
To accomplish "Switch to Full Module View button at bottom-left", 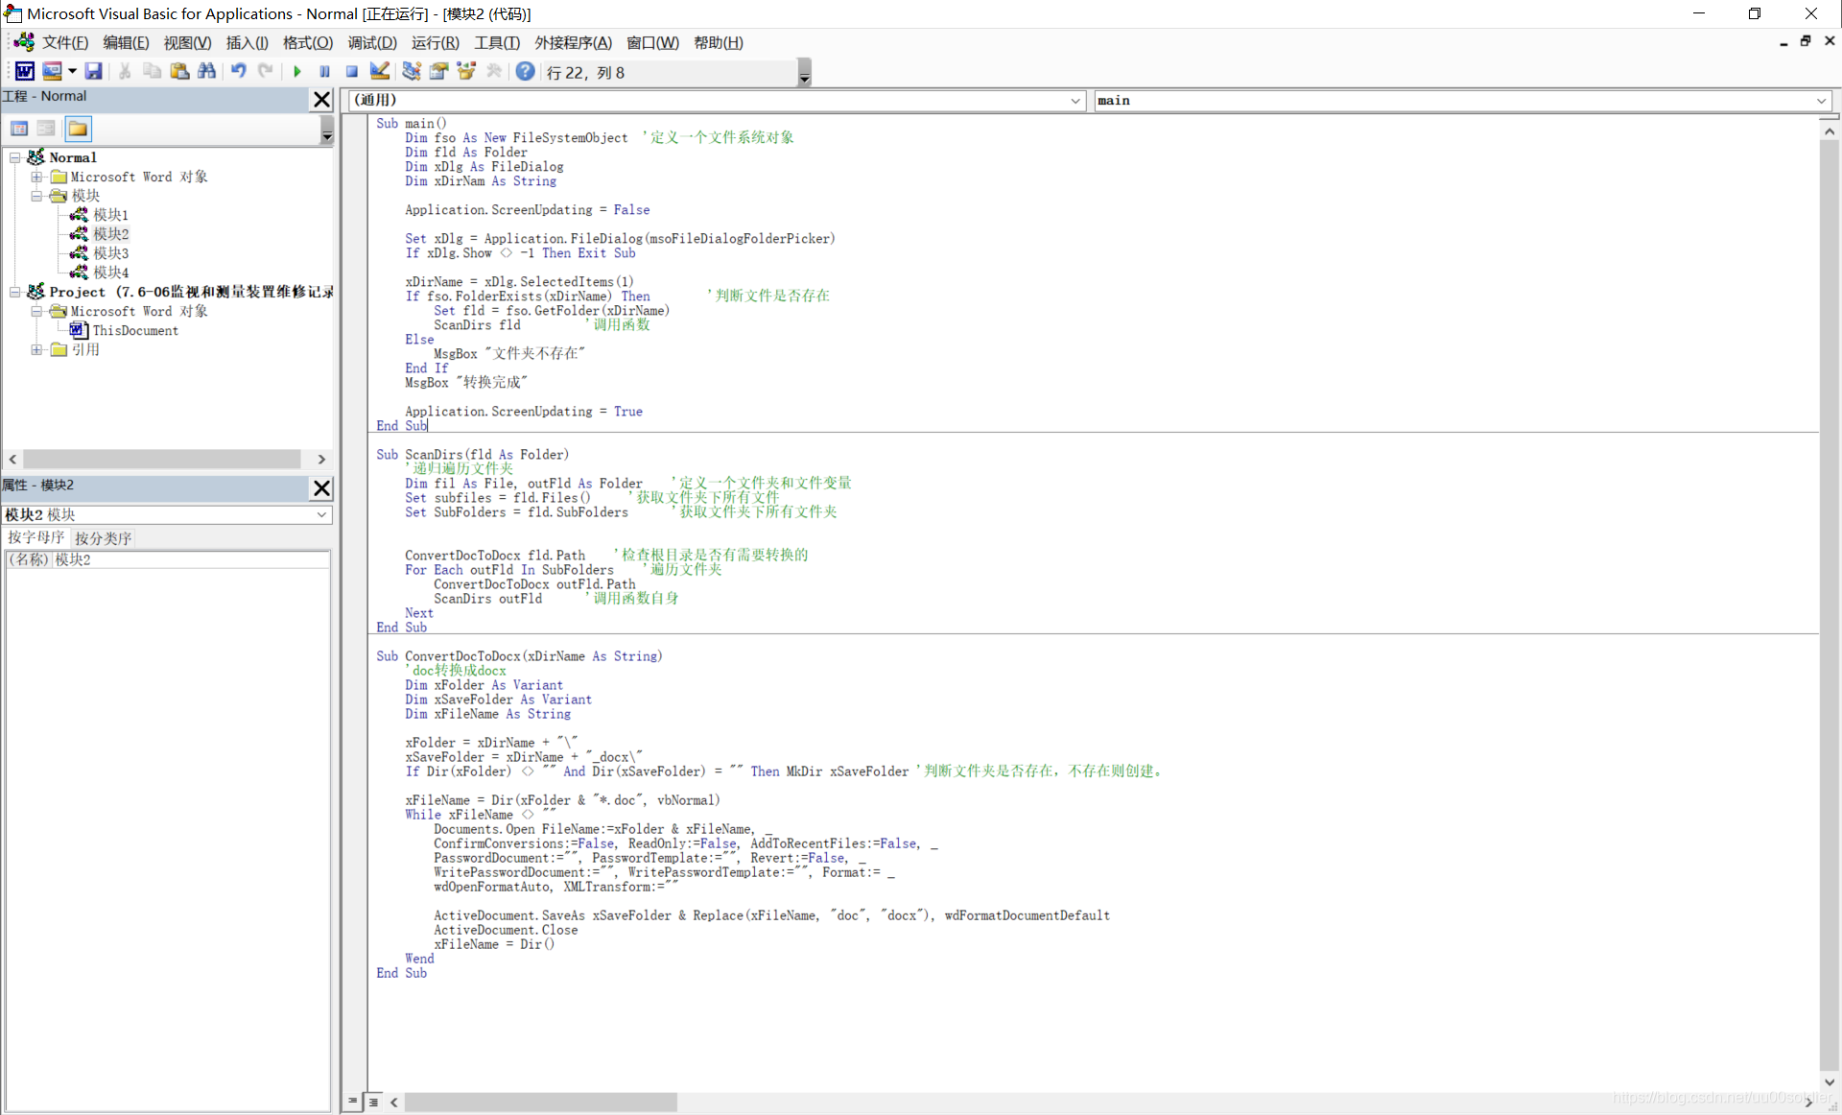I will point(374,1102).
